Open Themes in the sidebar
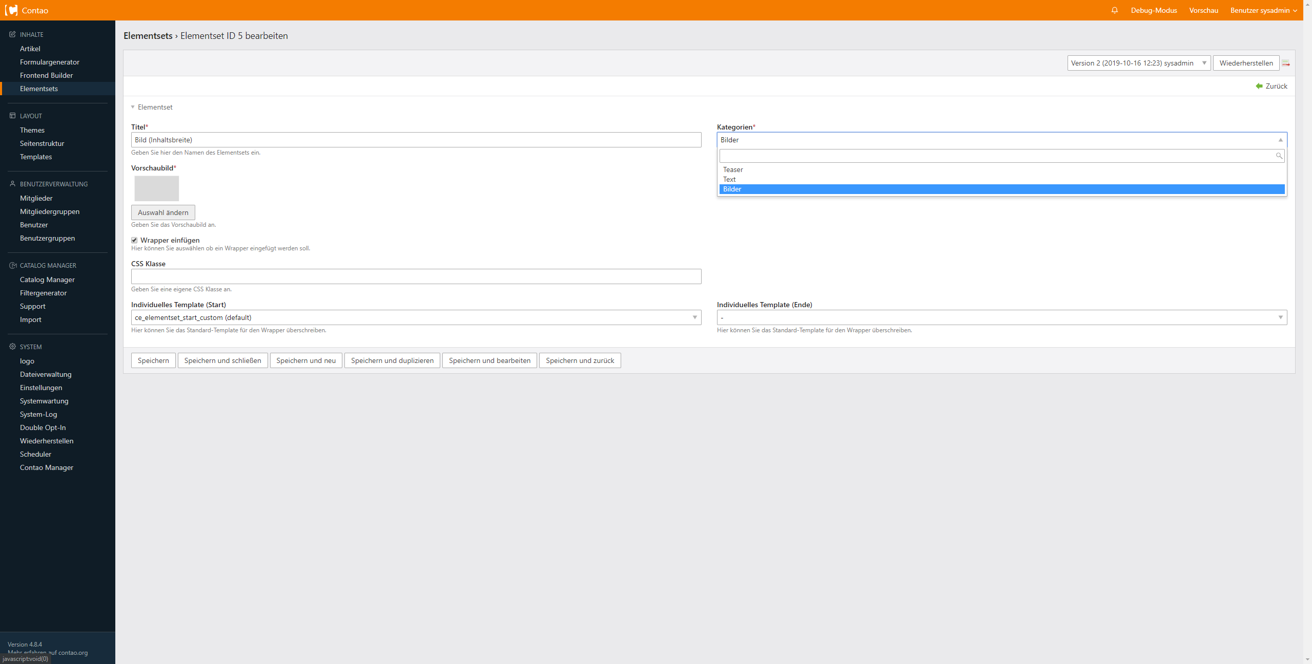Image resolution: width=1312 pixels, height=664 pixels. [32, 130]
